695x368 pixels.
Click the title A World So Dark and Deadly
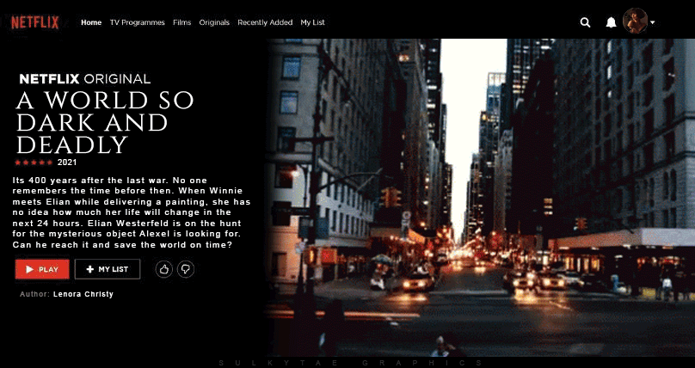[105, 122]
